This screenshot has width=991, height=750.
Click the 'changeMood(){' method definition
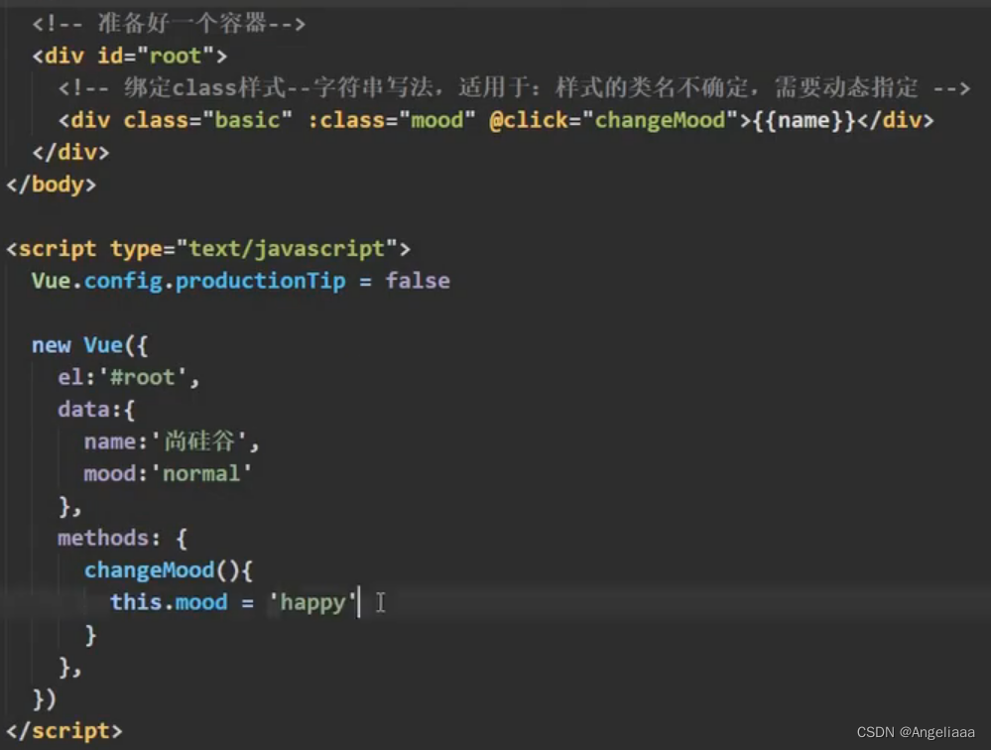[x=168, y=570]
